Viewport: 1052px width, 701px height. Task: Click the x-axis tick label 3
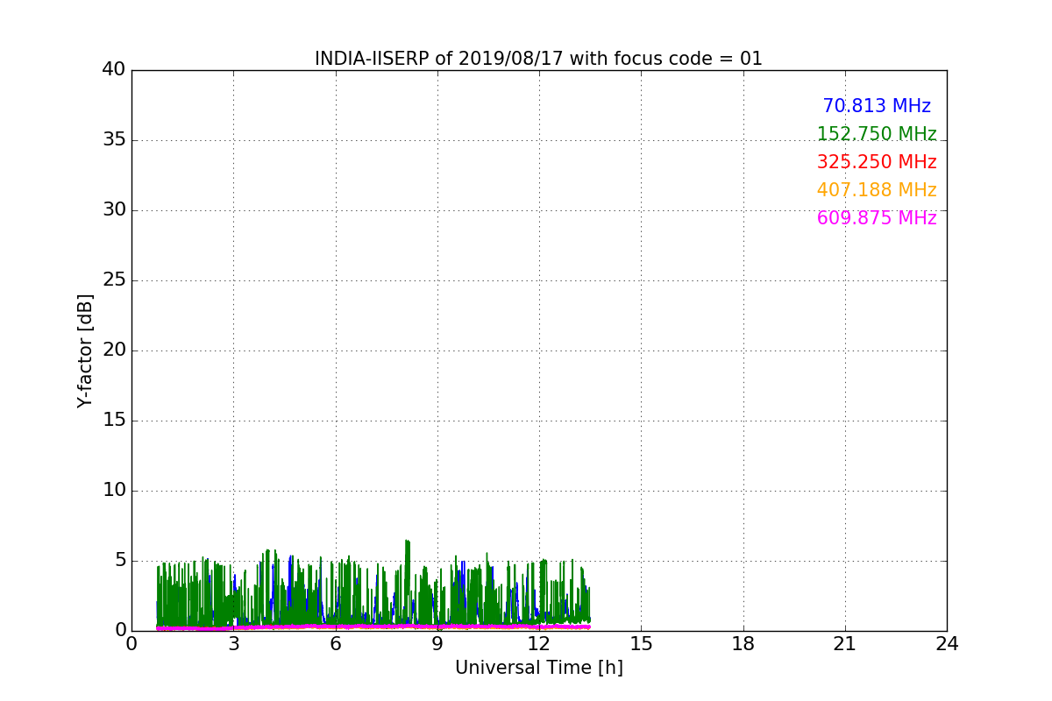[x=233, y=644]
